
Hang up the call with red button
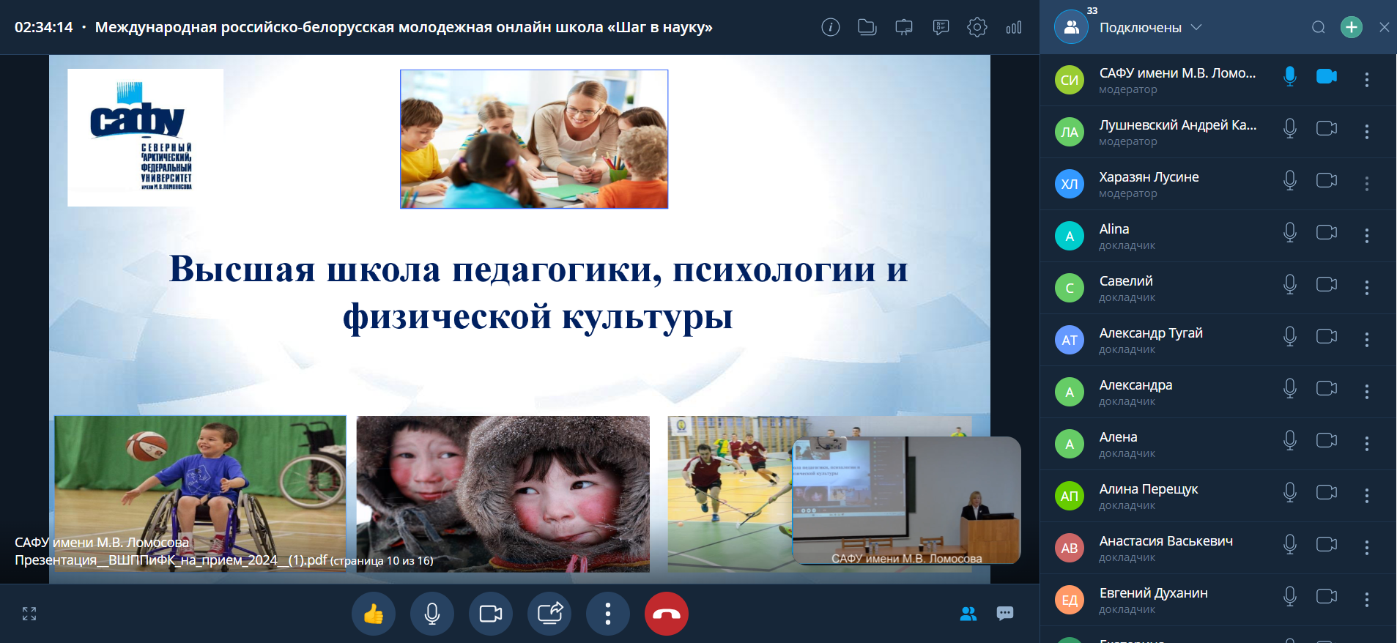[x=667, y=614]
